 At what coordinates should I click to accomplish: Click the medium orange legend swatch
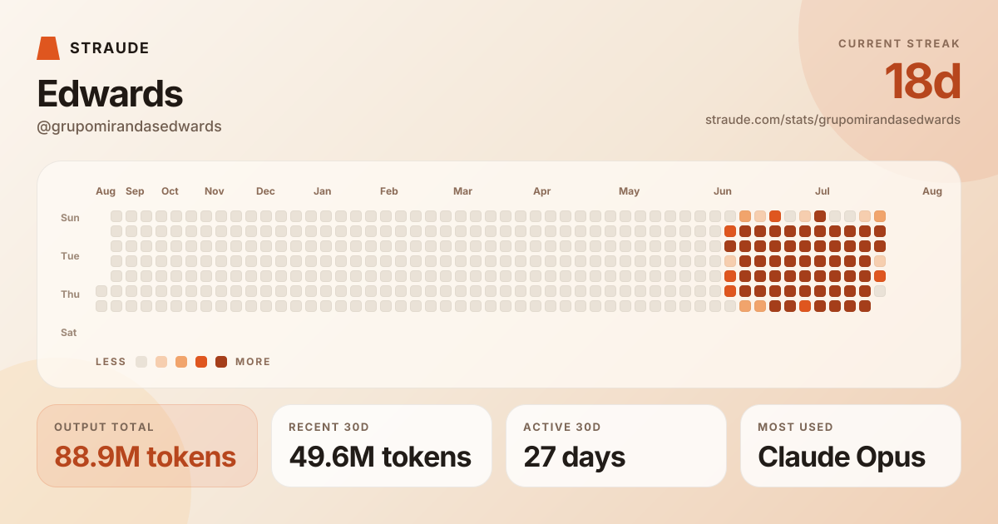pyautogui.click(x=181, y=362)
